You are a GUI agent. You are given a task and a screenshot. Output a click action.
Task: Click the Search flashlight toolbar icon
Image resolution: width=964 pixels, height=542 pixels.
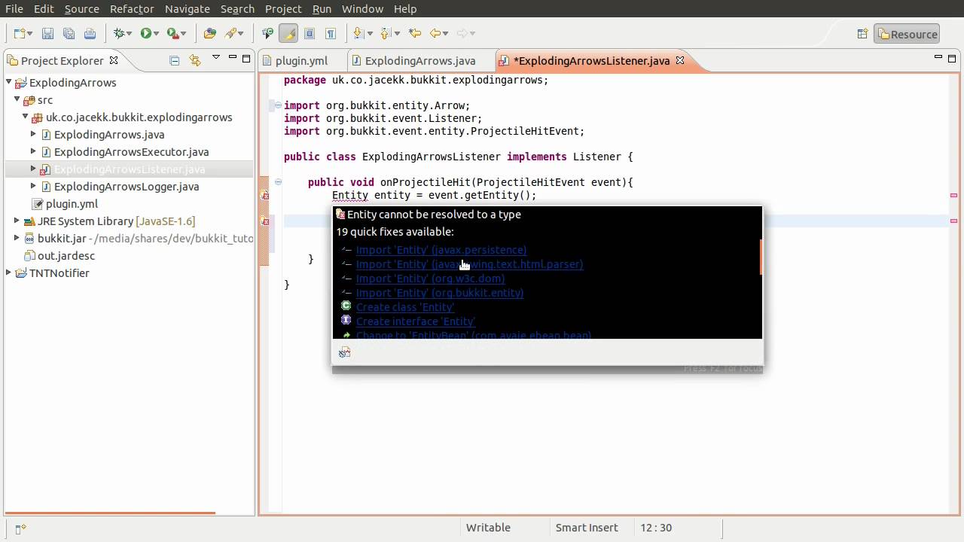[x=230, y=33]
